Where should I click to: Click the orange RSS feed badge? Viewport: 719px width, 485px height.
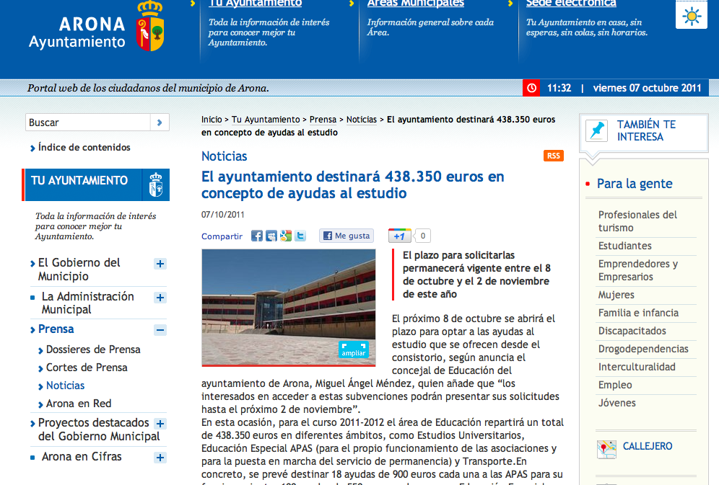[553, 156]
